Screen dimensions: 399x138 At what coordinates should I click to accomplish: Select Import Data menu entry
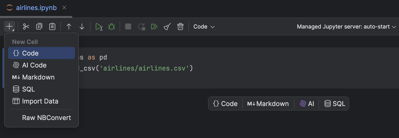click(40, 101)
